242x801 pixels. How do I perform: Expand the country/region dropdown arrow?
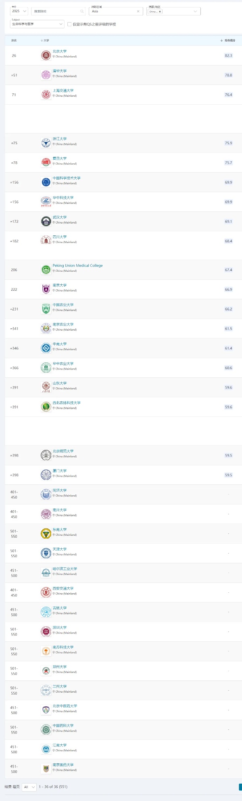[195, 11]
